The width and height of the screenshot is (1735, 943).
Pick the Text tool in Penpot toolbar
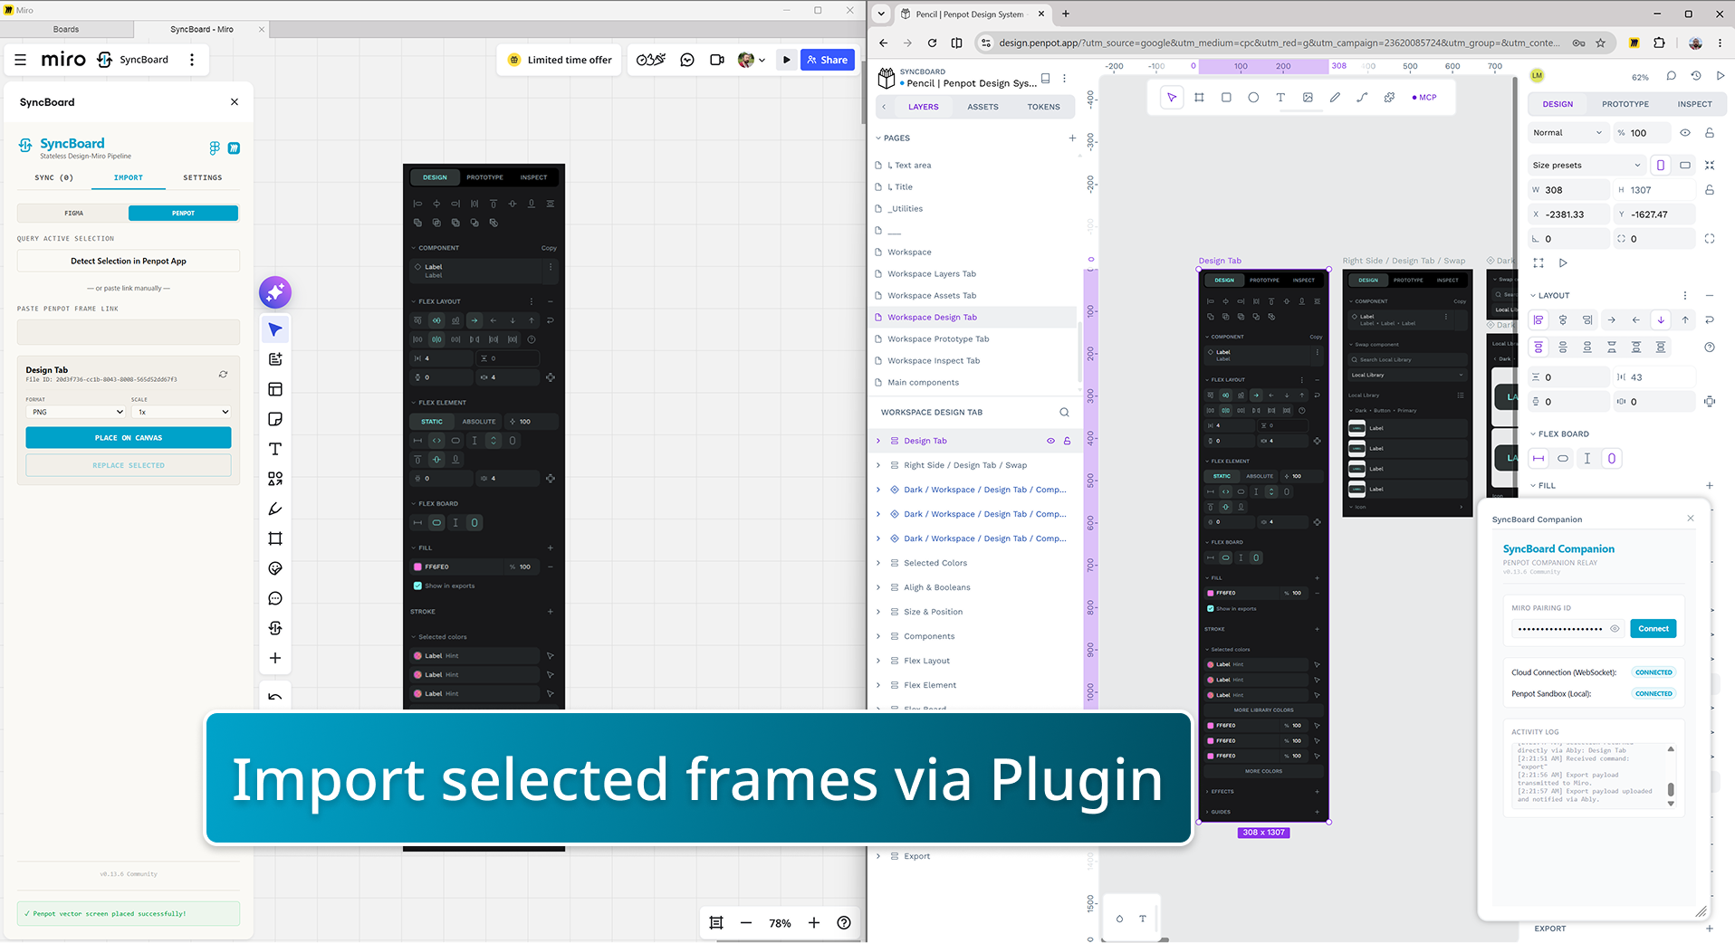pos(1280,98)
